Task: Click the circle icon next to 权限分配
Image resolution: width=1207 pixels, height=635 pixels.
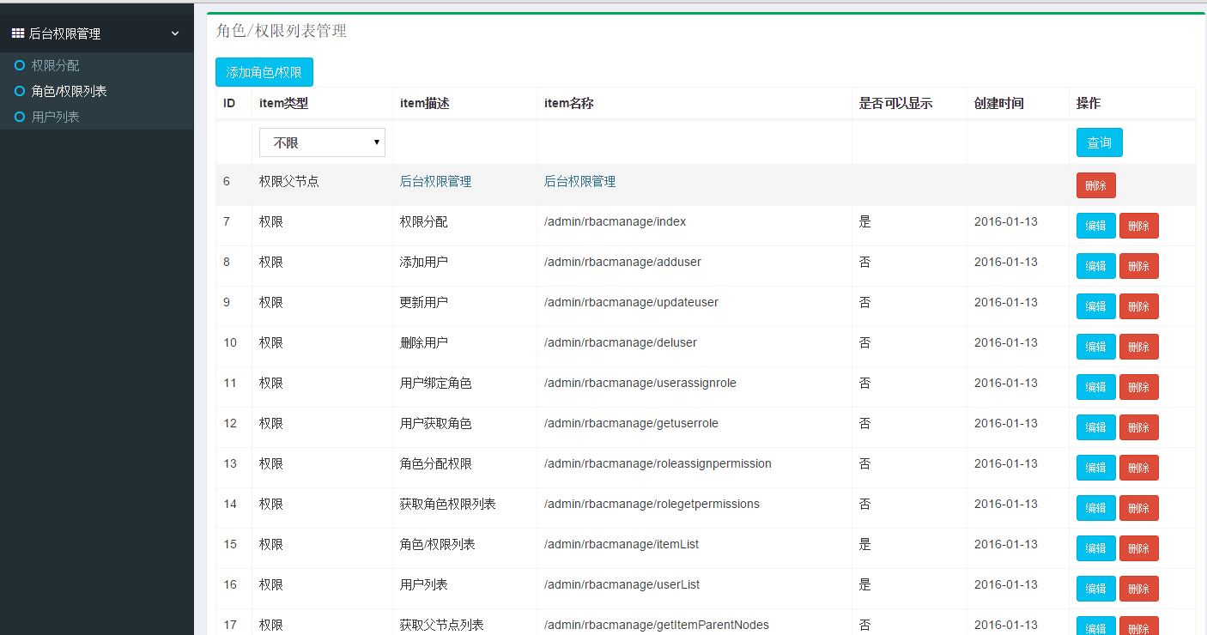Action: tap(20, 65)
